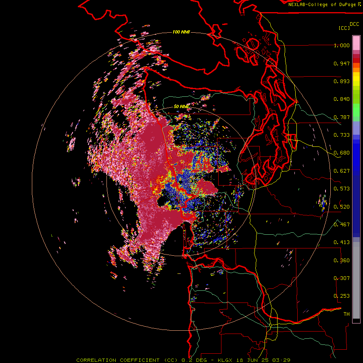Click the 0.360 scale value
363x363 pixels.
pos(342,261)
